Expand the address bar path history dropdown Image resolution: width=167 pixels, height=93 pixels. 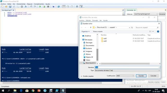[x=129, y=28]
